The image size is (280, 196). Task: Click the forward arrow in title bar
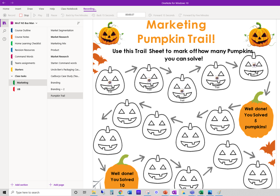tap(12, 3)
